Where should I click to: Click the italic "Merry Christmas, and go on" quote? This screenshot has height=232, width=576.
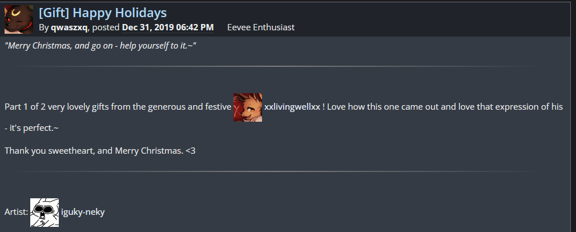coord(100,46)
